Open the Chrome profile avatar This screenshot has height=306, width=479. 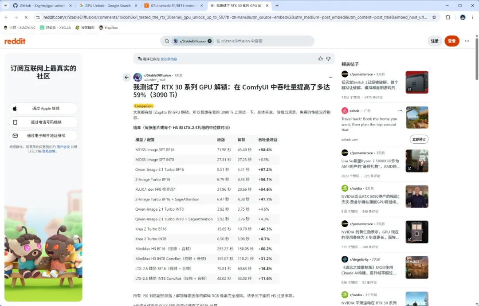(463, 17)
